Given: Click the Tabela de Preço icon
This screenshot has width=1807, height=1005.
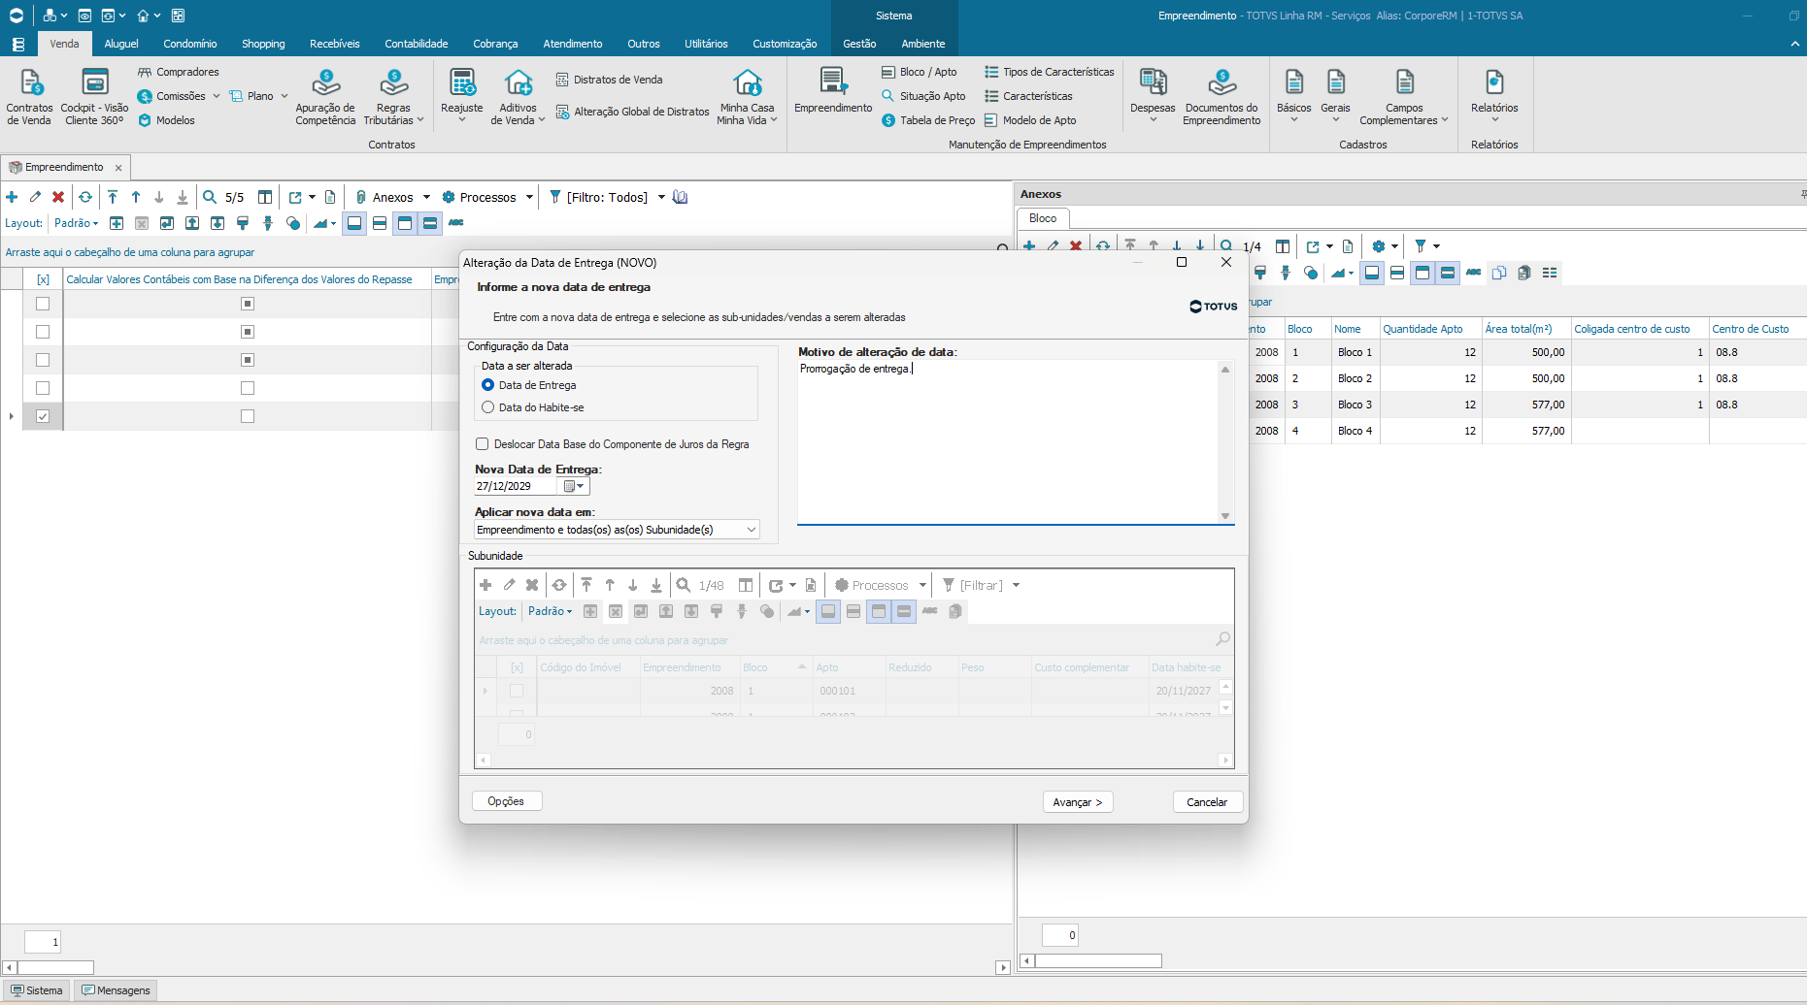Looking at the screenshot, I should (x=928, y=120).
